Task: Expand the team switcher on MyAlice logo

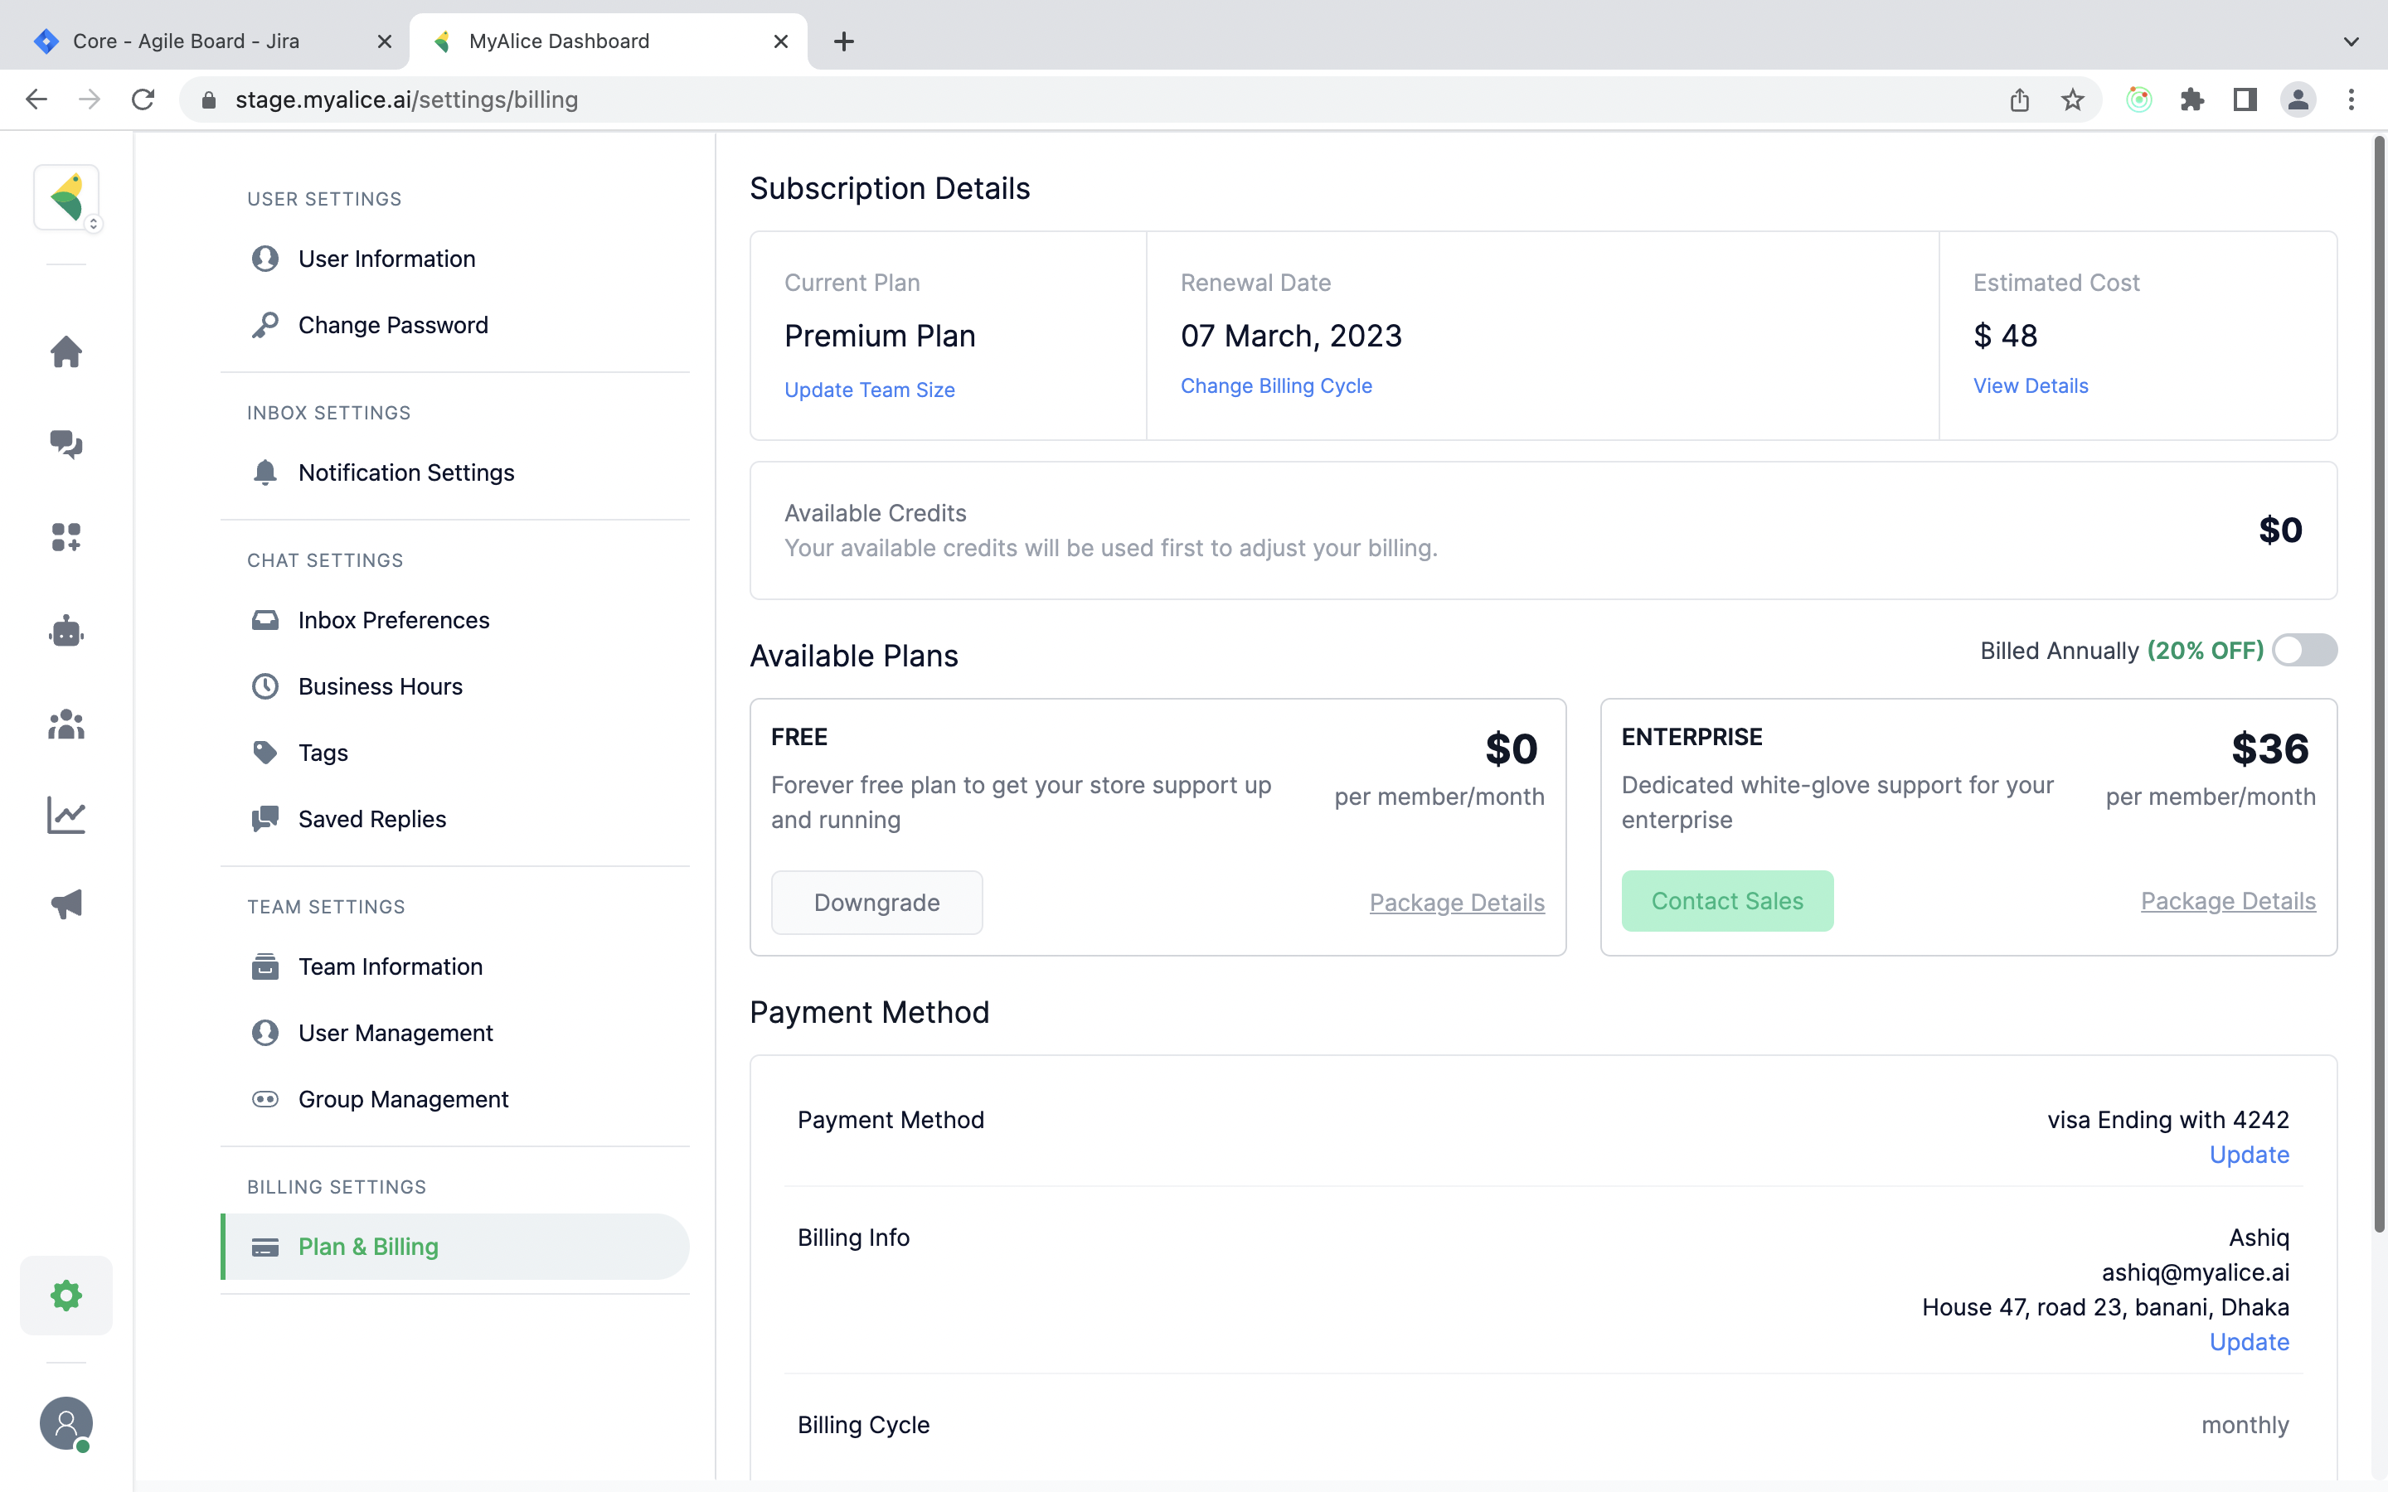Action: (x=93, y=224)
